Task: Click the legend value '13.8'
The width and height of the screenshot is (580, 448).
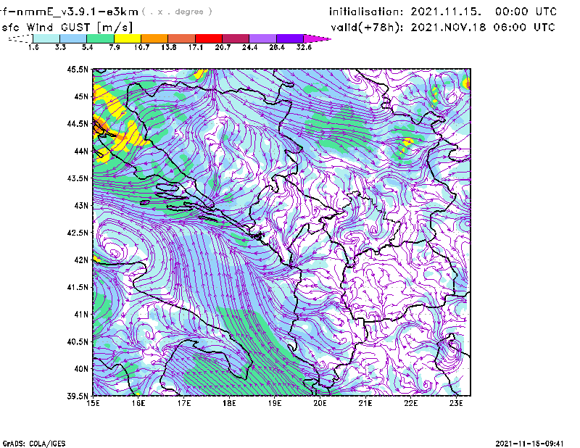Action: (x=169, y=47)
